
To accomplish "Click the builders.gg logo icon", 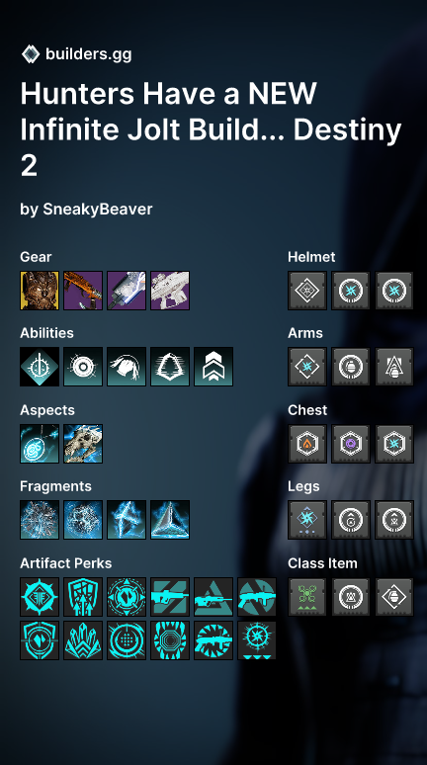I will click(x=31, y=53).
